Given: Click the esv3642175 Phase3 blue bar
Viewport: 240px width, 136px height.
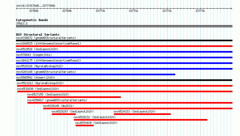Looking at the screenshot, I should pyautogui.click(x=124, y=63).
